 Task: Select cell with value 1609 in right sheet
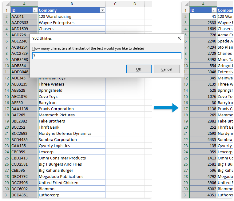203,29
